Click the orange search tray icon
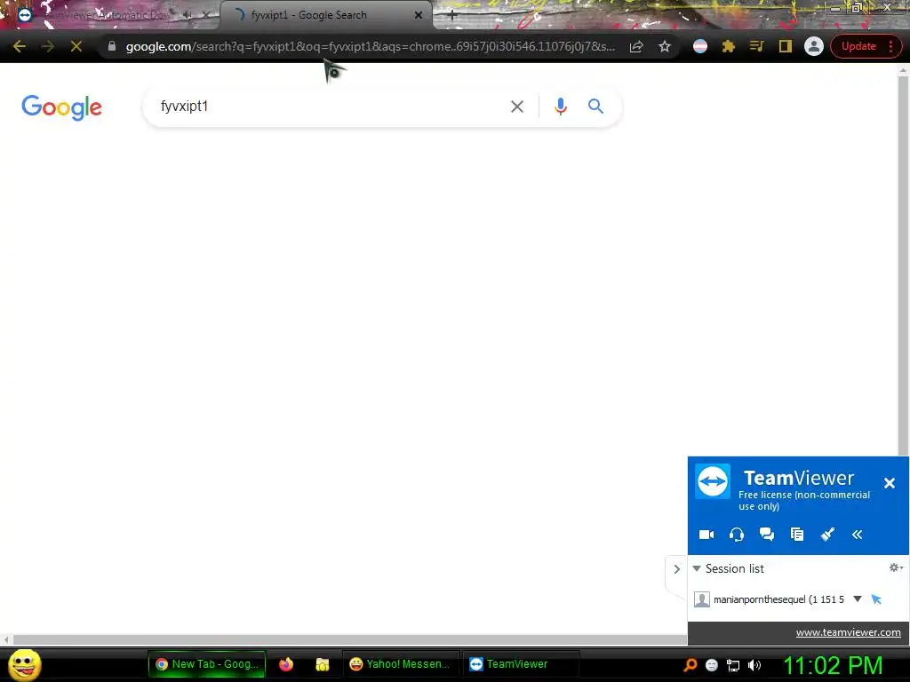This screenshot has height=682, width=910. coord(690,665)
